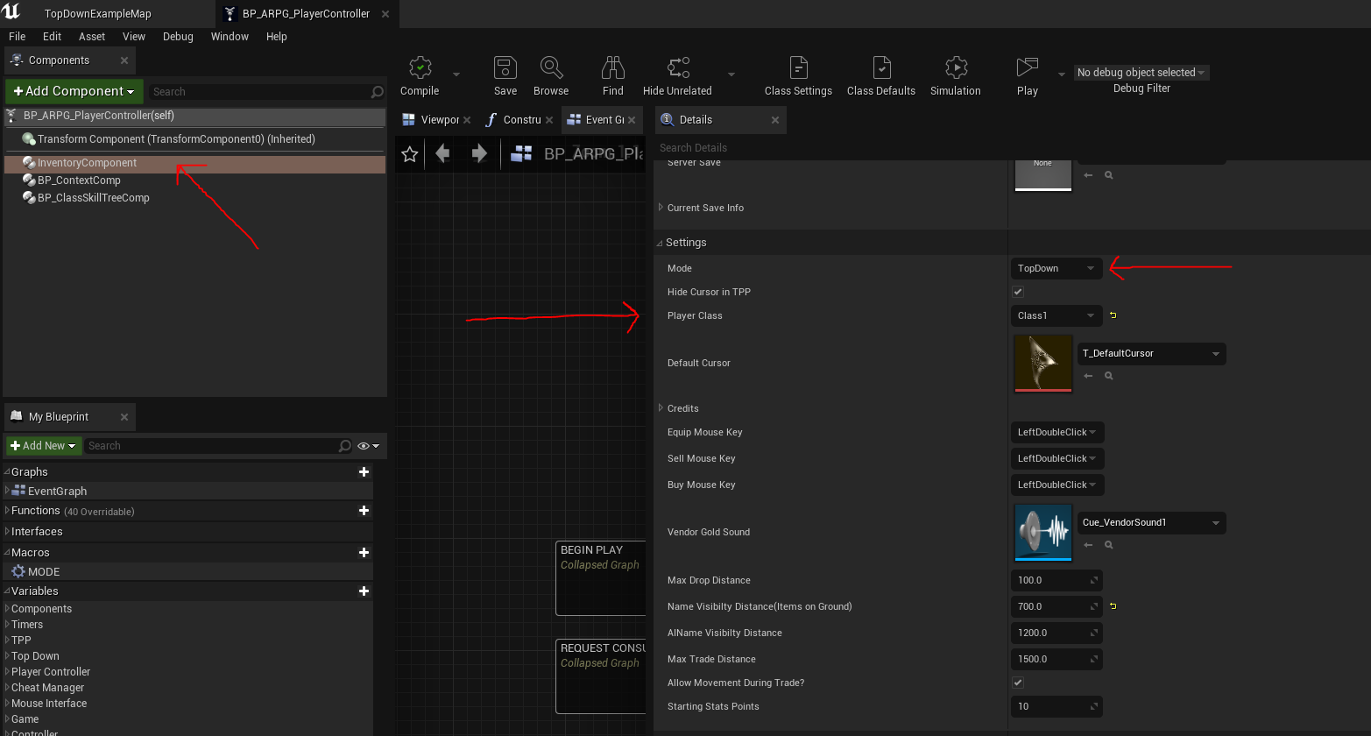Reset Player Class to default value
The height and width of the screenshot is (736, 1371).
click(1113, 315)
